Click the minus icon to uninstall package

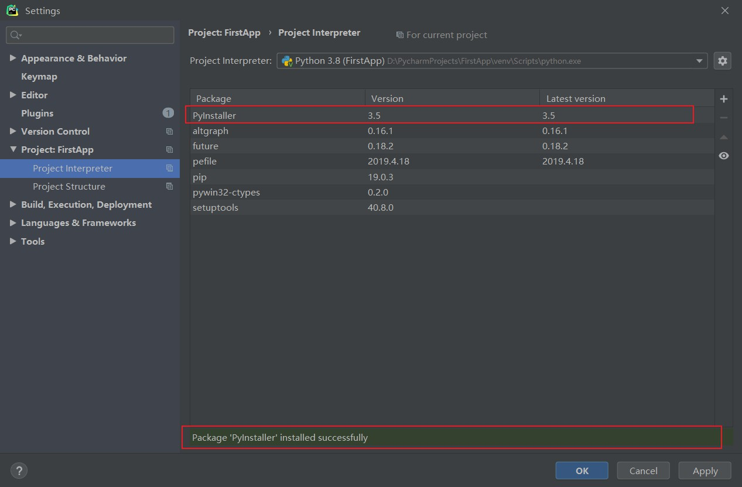coord(724,118)
